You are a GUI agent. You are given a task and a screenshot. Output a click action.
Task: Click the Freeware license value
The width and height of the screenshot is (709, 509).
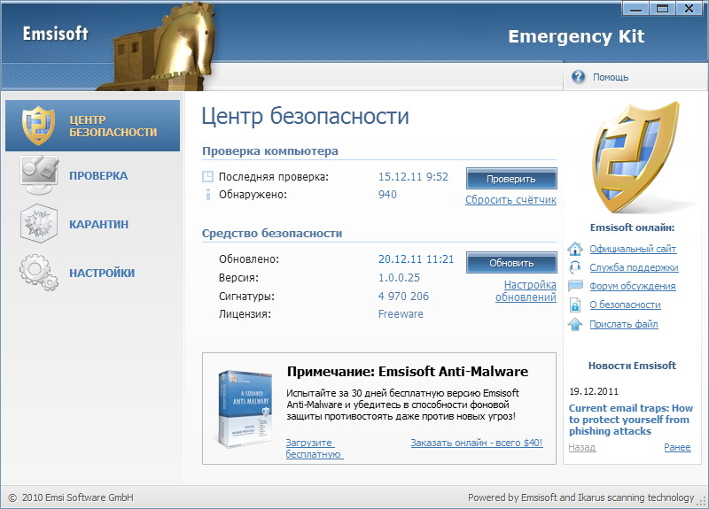click(x=401, y=314)
